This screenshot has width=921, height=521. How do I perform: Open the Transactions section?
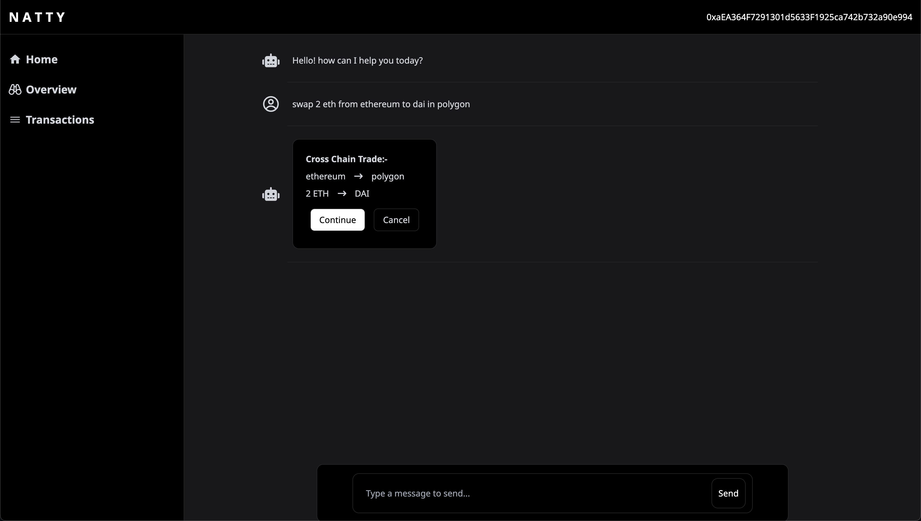[x=52, y=120]
